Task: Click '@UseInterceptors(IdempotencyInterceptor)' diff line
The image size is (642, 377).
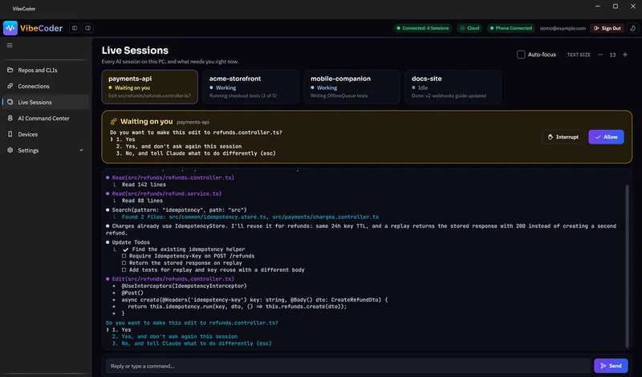Action: [x=184, y=286]
